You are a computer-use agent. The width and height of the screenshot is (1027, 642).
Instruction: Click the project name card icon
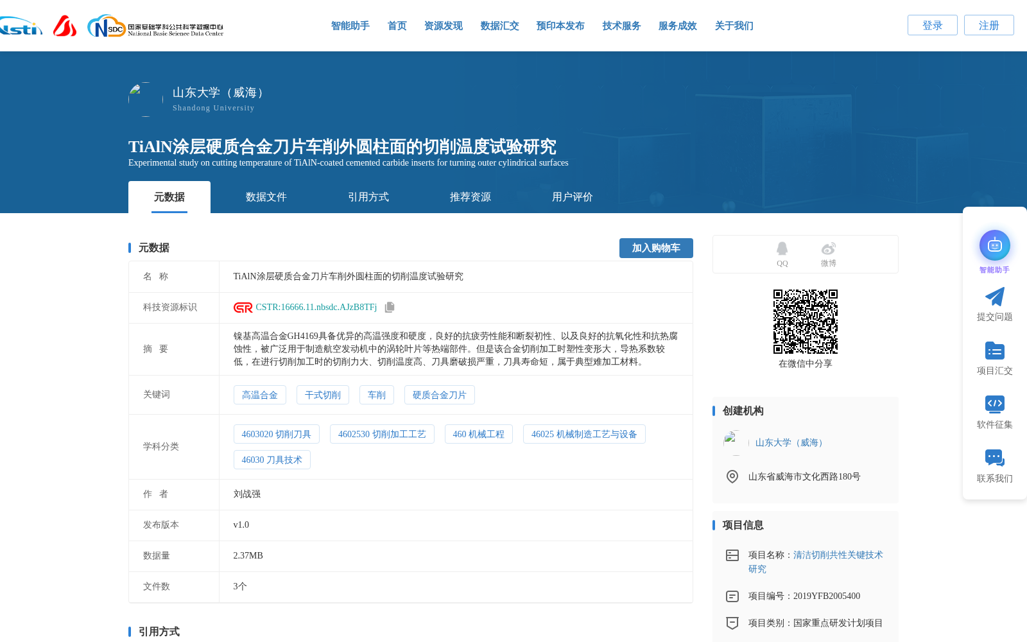click(732, 555)
